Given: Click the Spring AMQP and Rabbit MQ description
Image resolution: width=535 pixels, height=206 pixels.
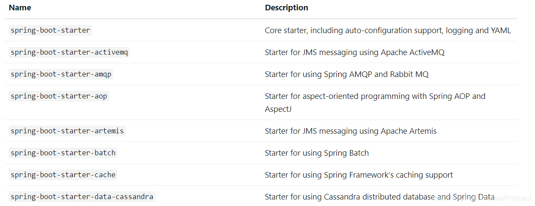Looking at the screenshot, I should click(x=346, y=74).
